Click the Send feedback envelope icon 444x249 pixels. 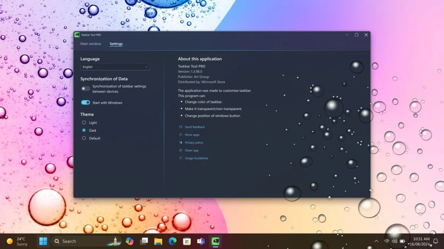point(181,127)
